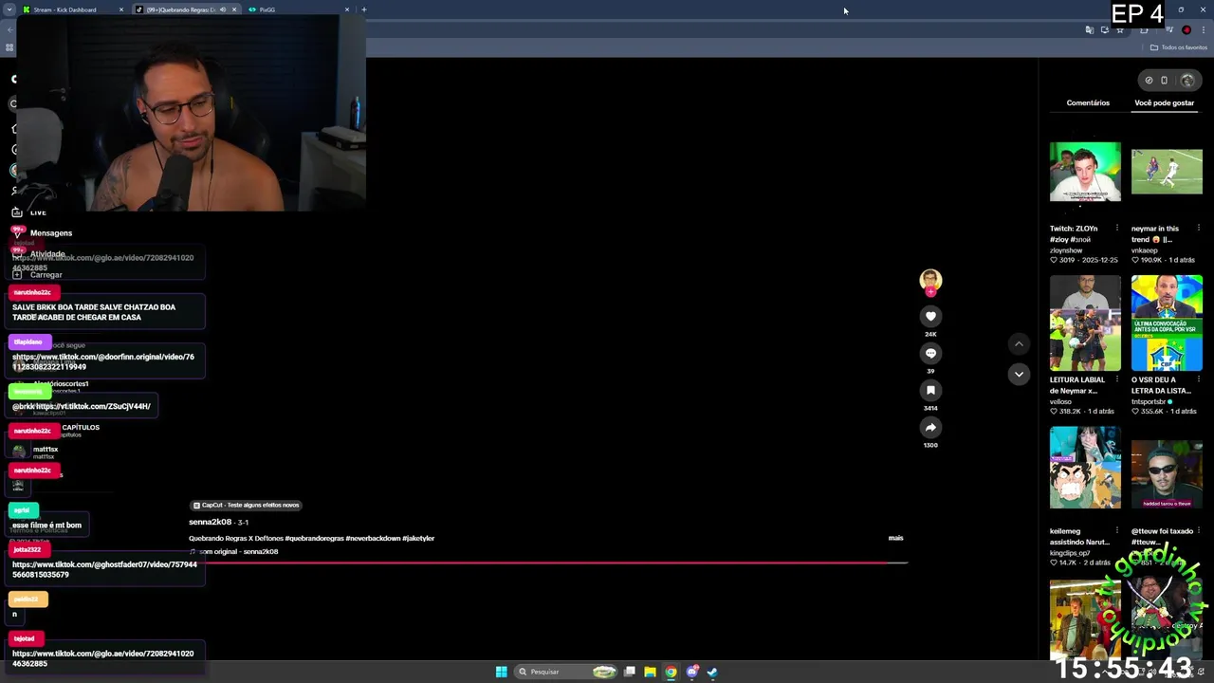
Task: Open the TikTok user avatar in the floating bar
Action: [1187, 80]
